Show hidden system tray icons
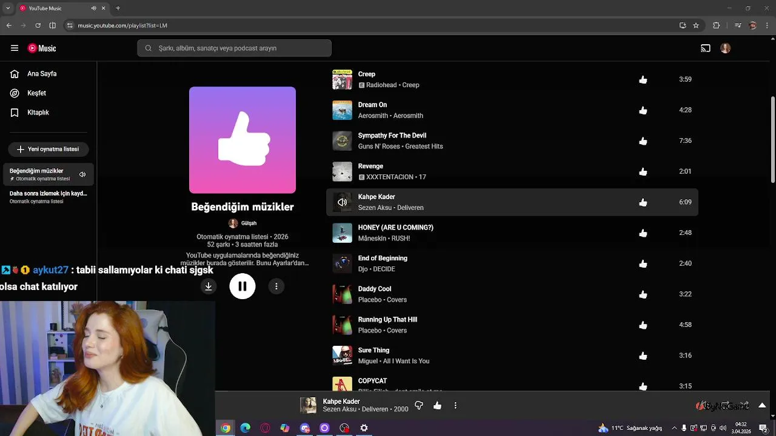The image size is (776, 436). pos(674,428)
